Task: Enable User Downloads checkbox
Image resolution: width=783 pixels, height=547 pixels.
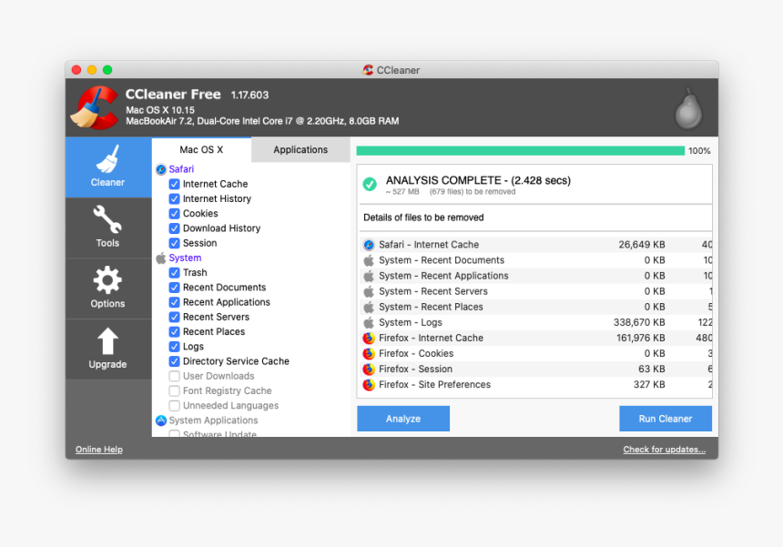Action: [174, 376]
